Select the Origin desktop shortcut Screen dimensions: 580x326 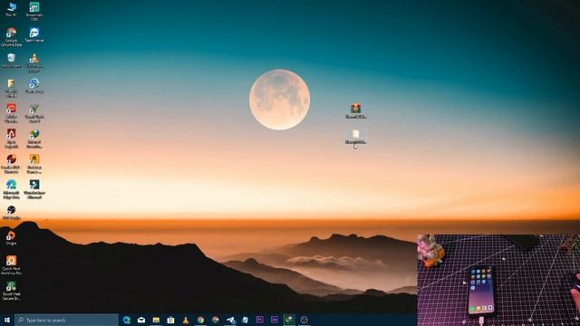click(11, 238)
